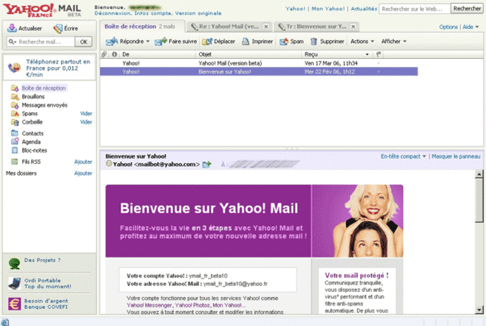This screenshot has height=326, width=486.
Task: Open the Contacts icon
Action: click(15, 133)
